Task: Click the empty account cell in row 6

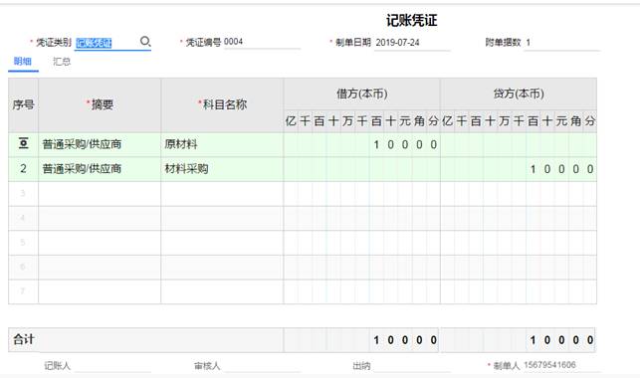Action: pos(222,267)
